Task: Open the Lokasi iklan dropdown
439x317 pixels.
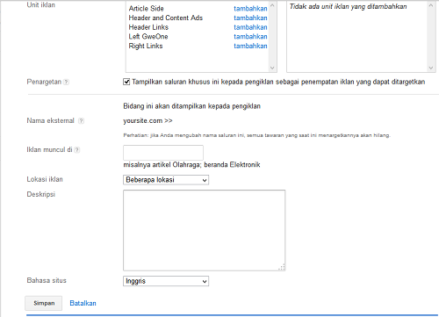Action: click(x=166, y=180)
